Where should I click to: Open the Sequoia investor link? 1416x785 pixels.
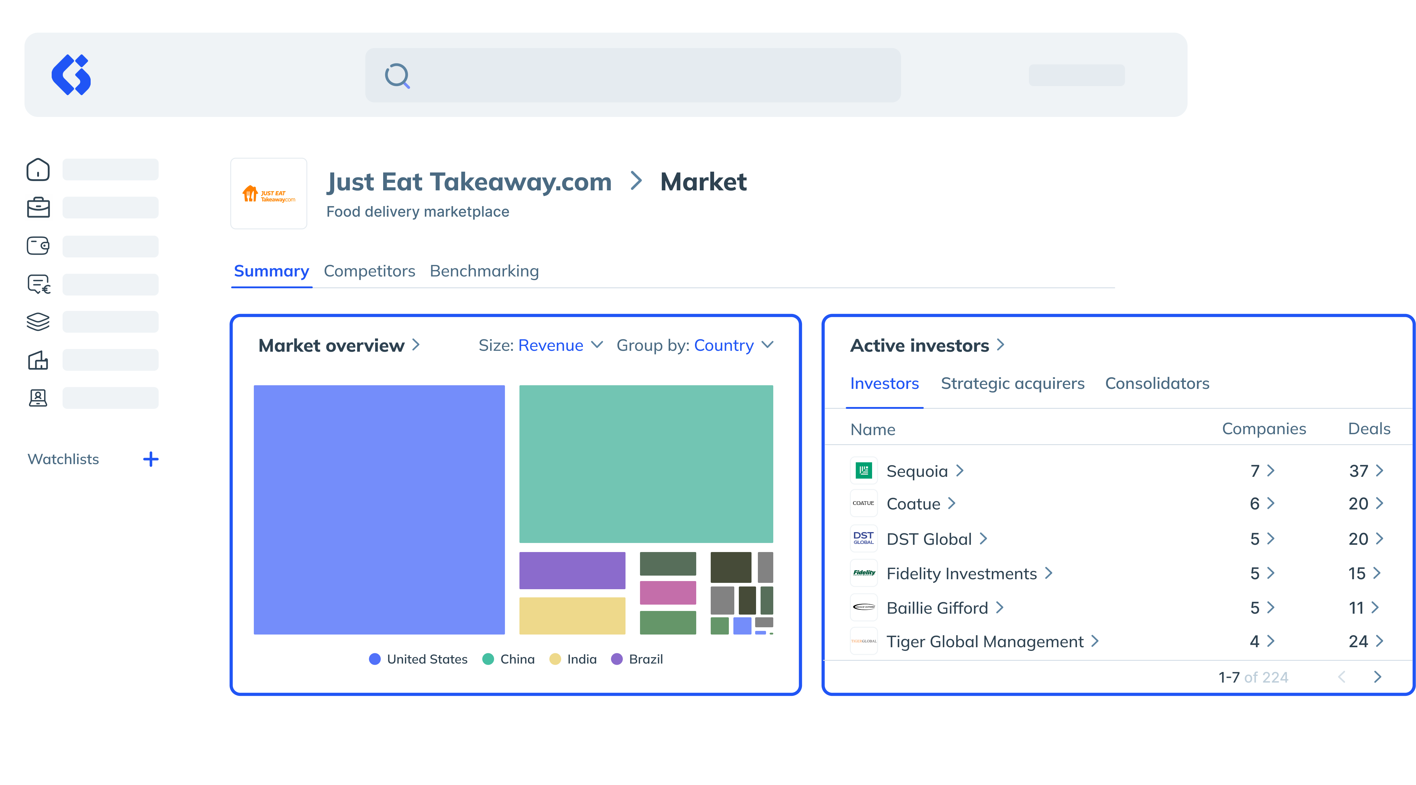click(917, 471)
